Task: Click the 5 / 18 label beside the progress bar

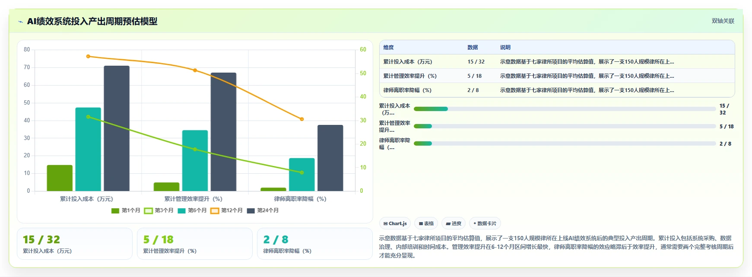Action: coord(727,127)
